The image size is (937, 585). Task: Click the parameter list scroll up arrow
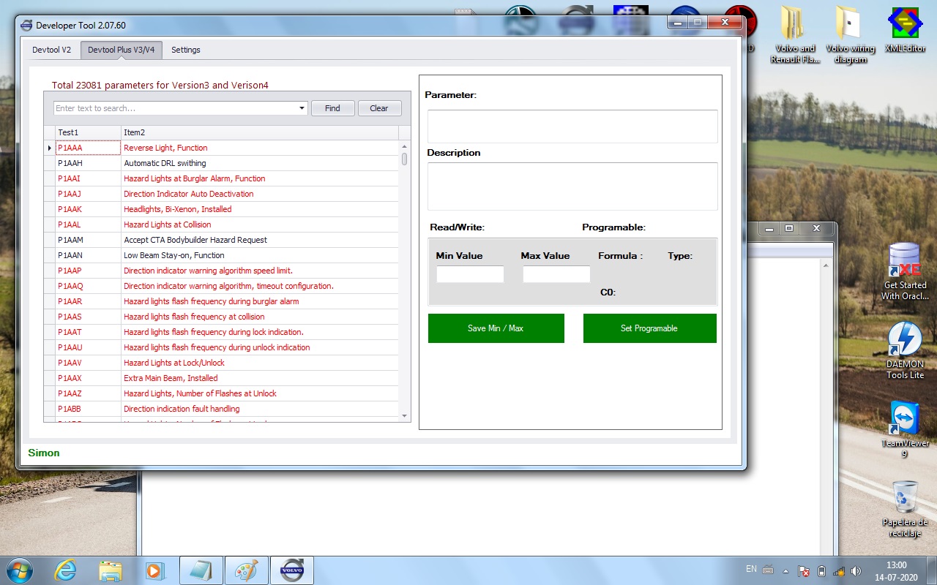pyautogui.click(x=405, y=147)
